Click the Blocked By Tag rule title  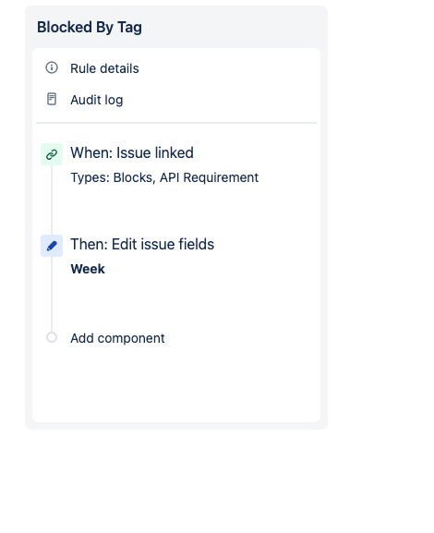[90, 27]
